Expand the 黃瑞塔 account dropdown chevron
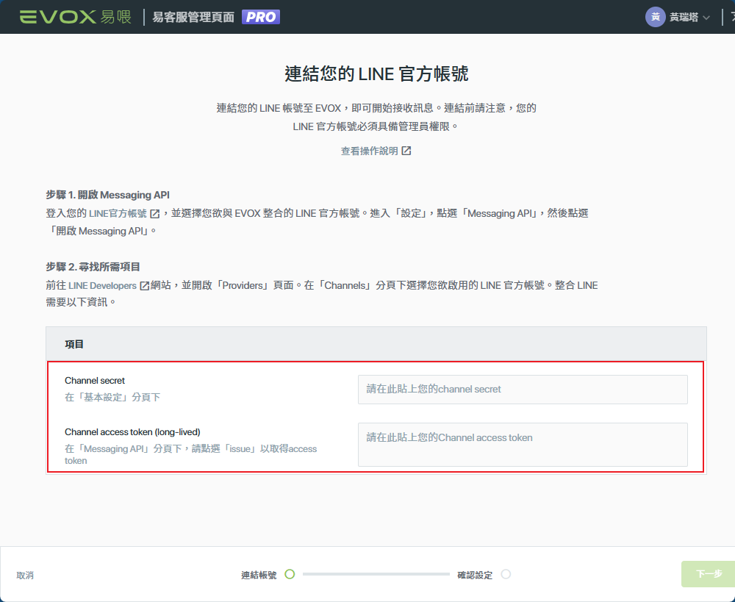This screenshot has width=735, height=602. [706, 18]
